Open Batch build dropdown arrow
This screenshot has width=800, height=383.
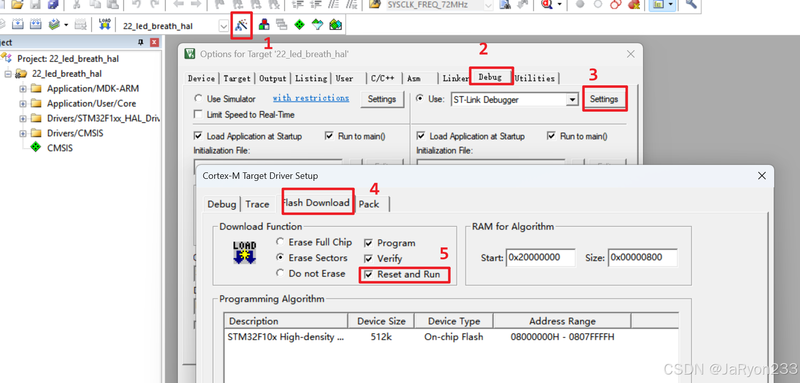click(x=66, y=25)
